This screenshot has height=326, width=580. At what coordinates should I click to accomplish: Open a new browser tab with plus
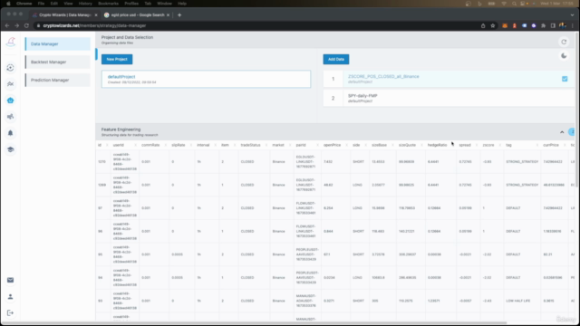click(x=179, y=15)
